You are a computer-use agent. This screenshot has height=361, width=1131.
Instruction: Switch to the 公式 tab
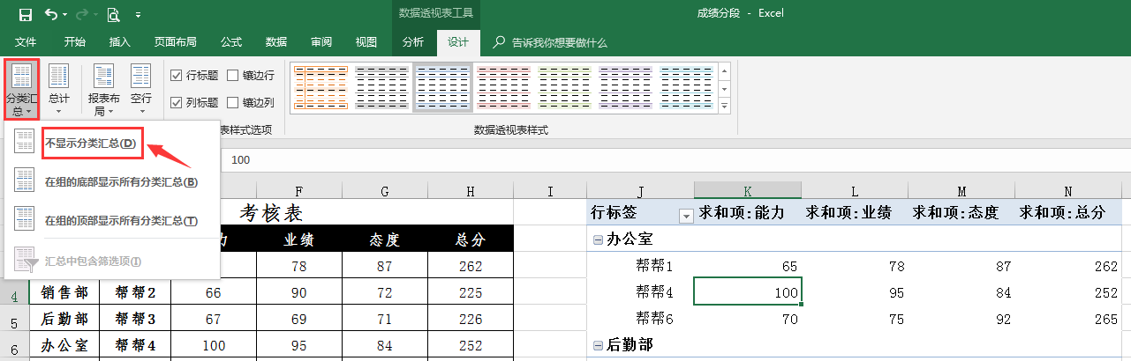231,42
